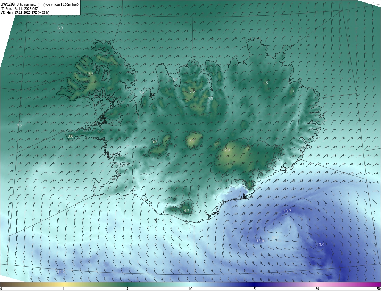Screen dimensions: 381x291
Task: Select the 4.4 value on Snæfellsnes peninsula
Action: tap(100, 132)
